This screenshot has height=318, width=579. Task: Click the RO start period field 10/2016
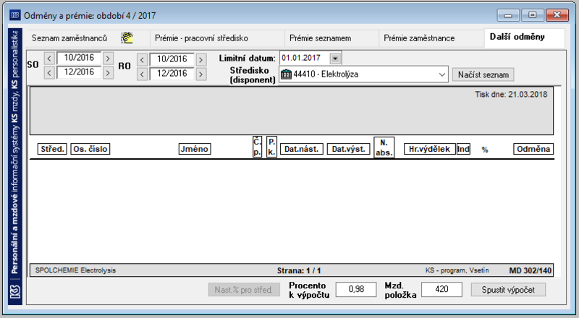172,59
